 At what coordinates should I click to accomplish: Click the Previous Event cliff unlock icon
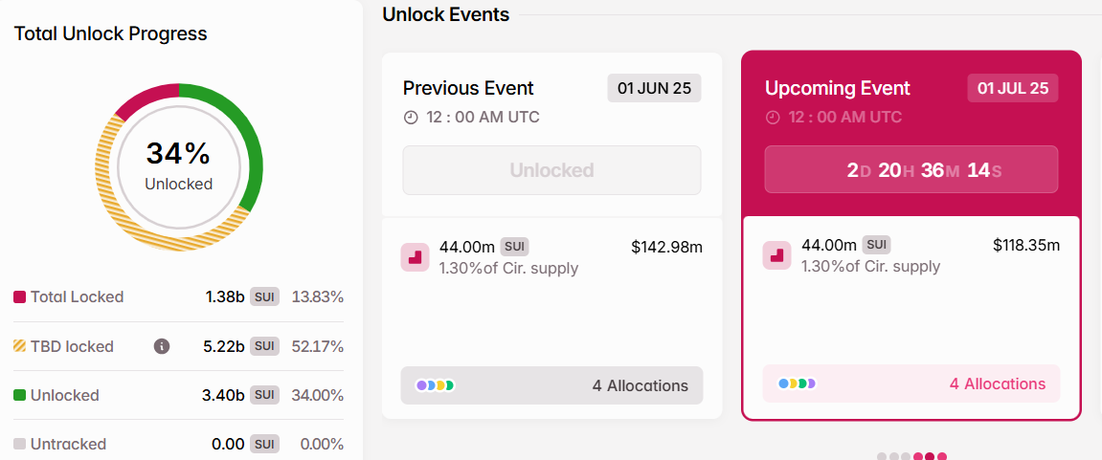pyautogui.click(x=415, y=257)
